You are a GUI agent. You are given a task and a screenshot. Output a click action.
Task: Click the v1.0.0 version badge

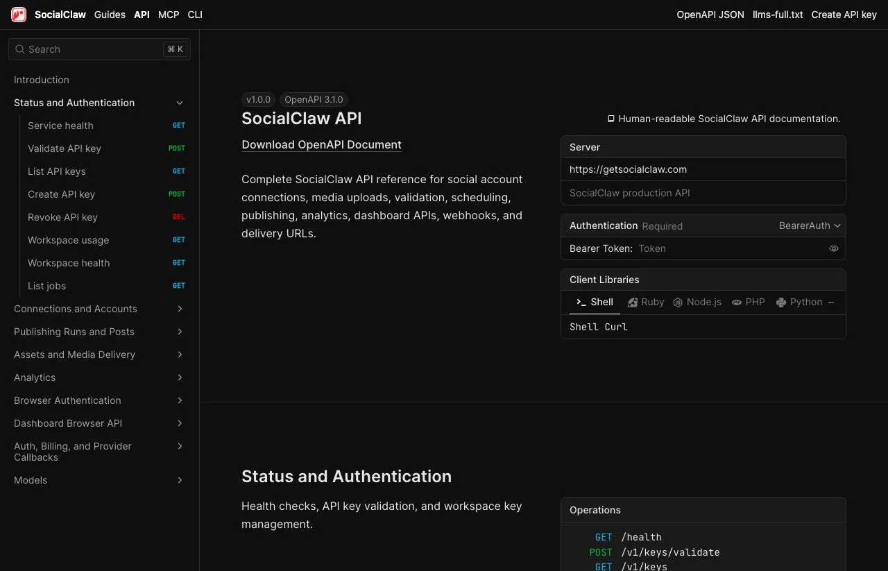click(258, 99)
